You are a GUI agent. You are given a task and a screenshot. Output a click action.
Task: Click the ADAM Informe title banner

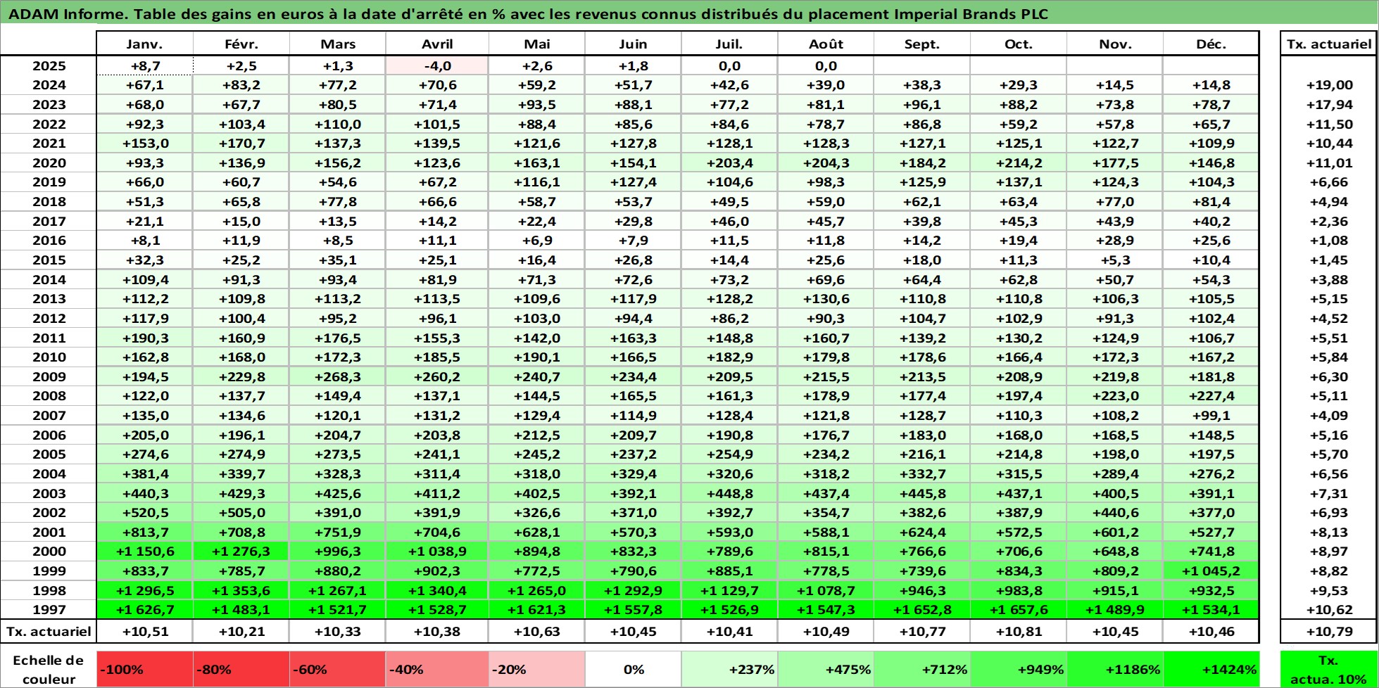click(689, 13)
